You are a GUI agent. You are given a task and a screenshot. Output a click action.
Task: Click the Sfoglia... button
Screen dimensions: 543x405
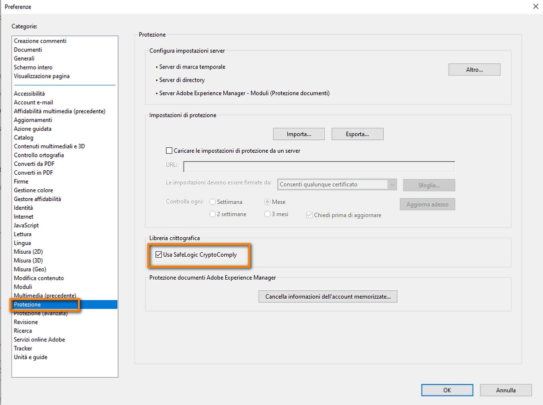point(429,185)
